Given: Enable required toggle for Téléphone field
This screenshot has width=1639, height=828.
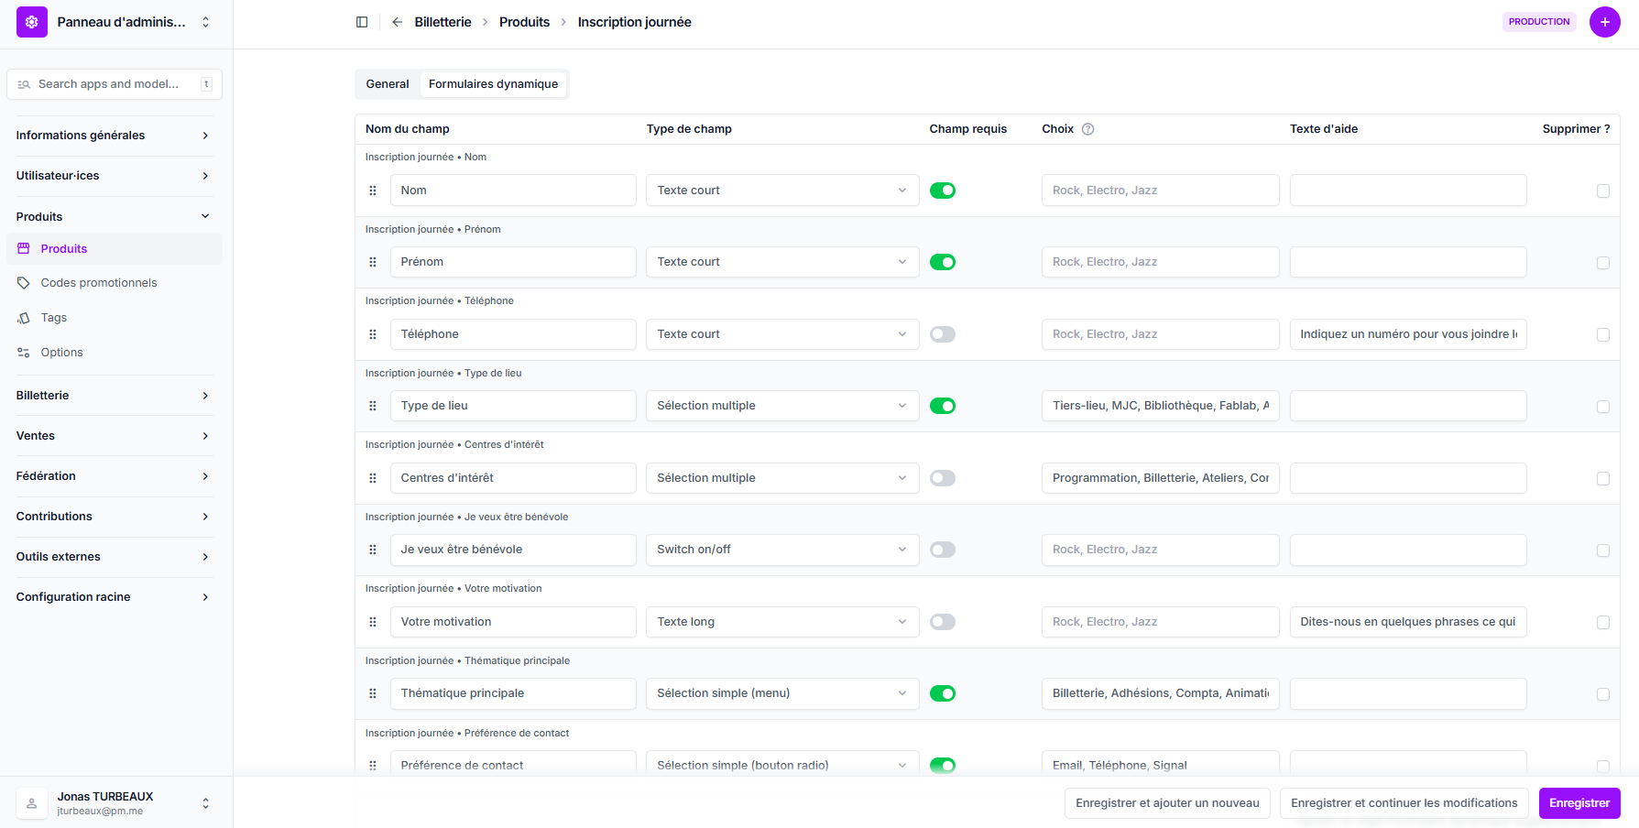Looking at the screenshot, I should (x=942, y=334).
